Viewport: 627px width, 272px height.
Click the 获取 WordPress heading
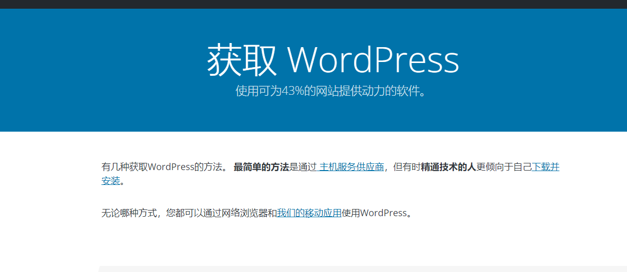[x=333, y=60]
